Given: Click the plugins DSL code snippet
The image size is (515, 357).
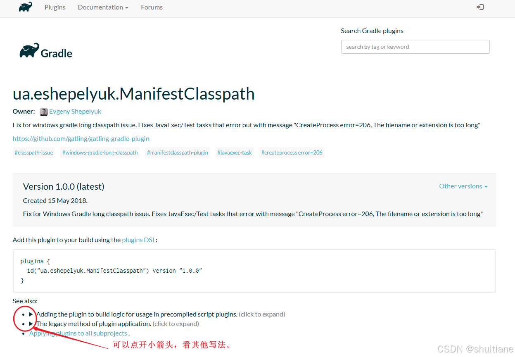Looking at the screenshot, I should pos(254,271).
